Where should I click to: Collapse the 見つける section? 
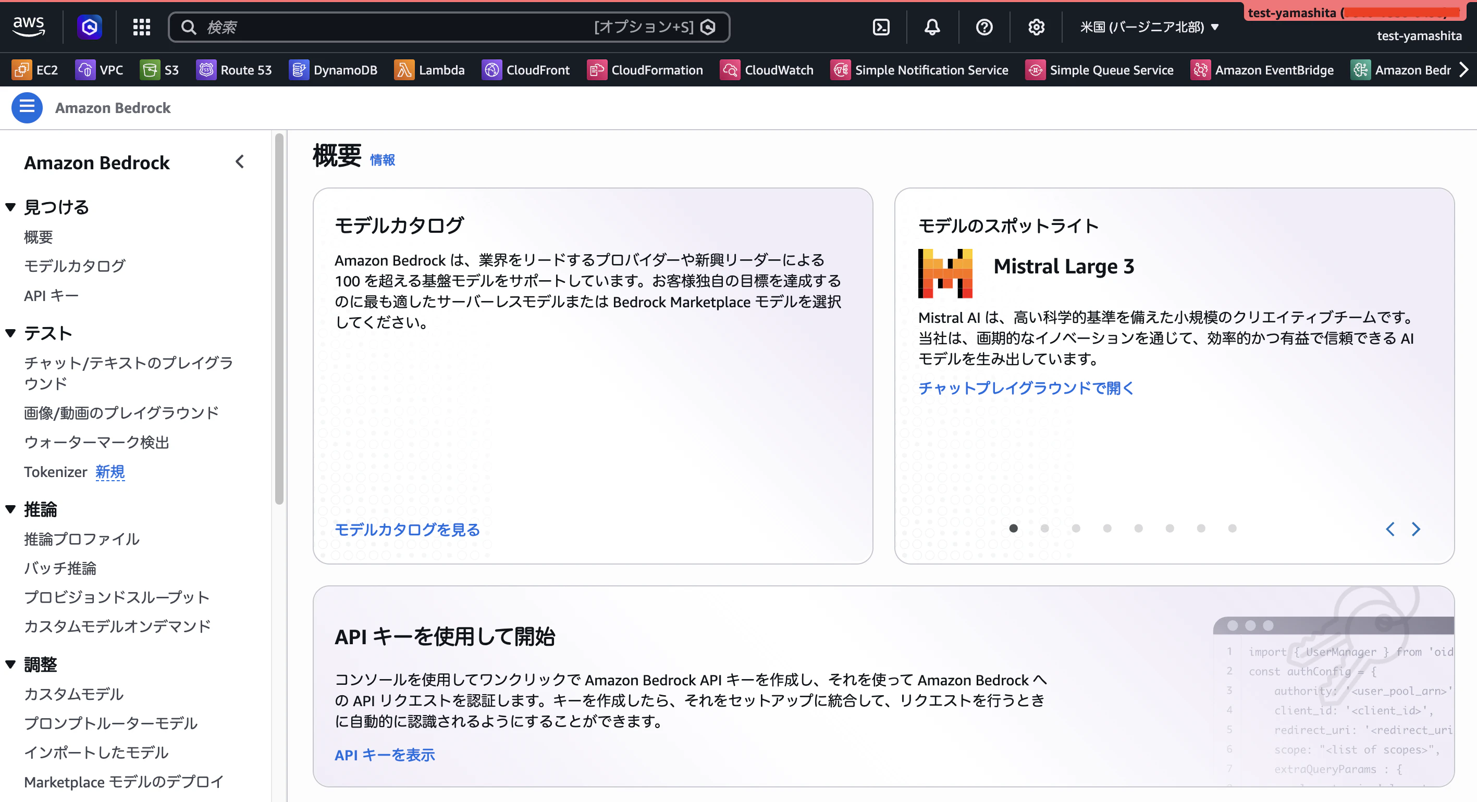click(10, 207)
